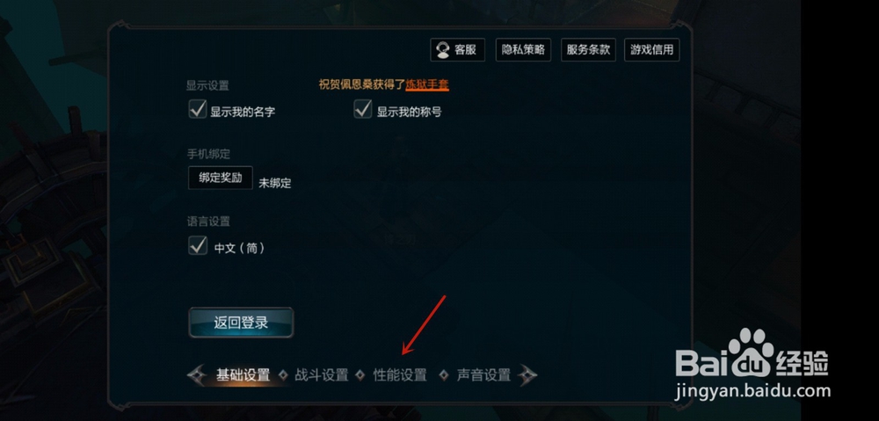Toggle 显示我的名字 checkbox

[198, 109]
